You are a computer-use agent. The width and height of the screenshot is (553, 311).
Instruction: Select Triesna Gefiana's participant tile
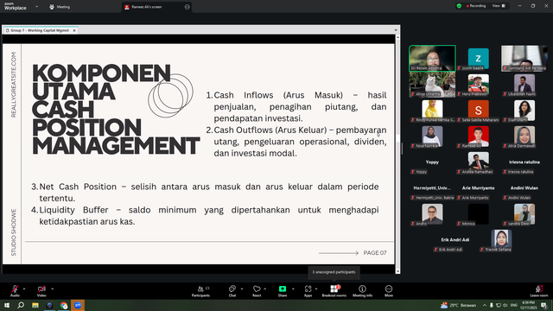(501, 240)
